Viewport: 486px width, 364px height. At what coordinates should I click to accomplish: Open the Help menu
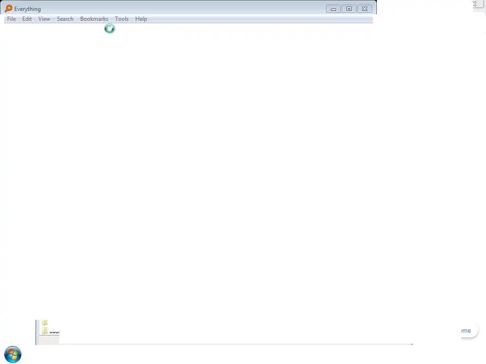click(x=141, y=19)
